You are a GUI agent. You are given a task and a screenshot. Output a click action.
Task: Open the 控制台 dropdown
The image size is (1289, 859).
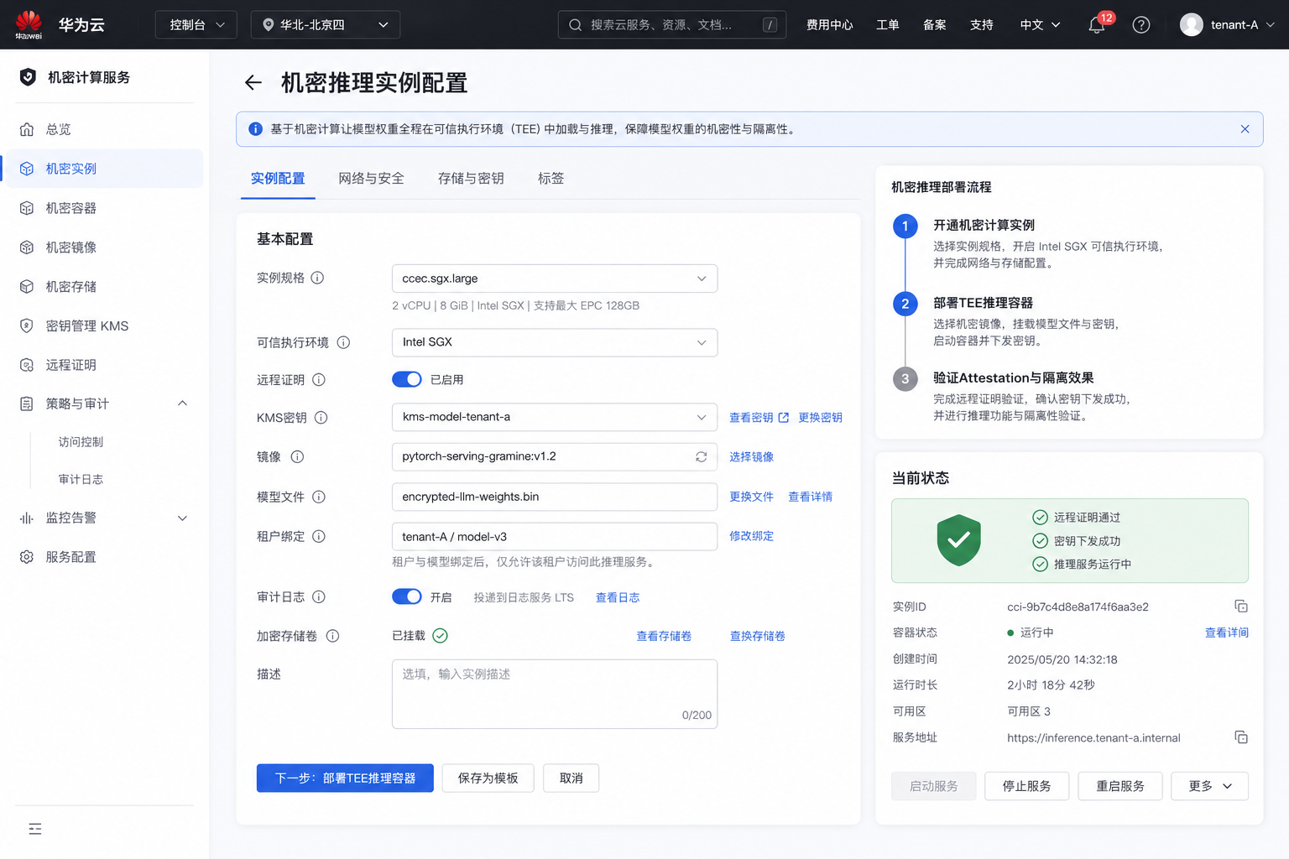coord(196,24)
